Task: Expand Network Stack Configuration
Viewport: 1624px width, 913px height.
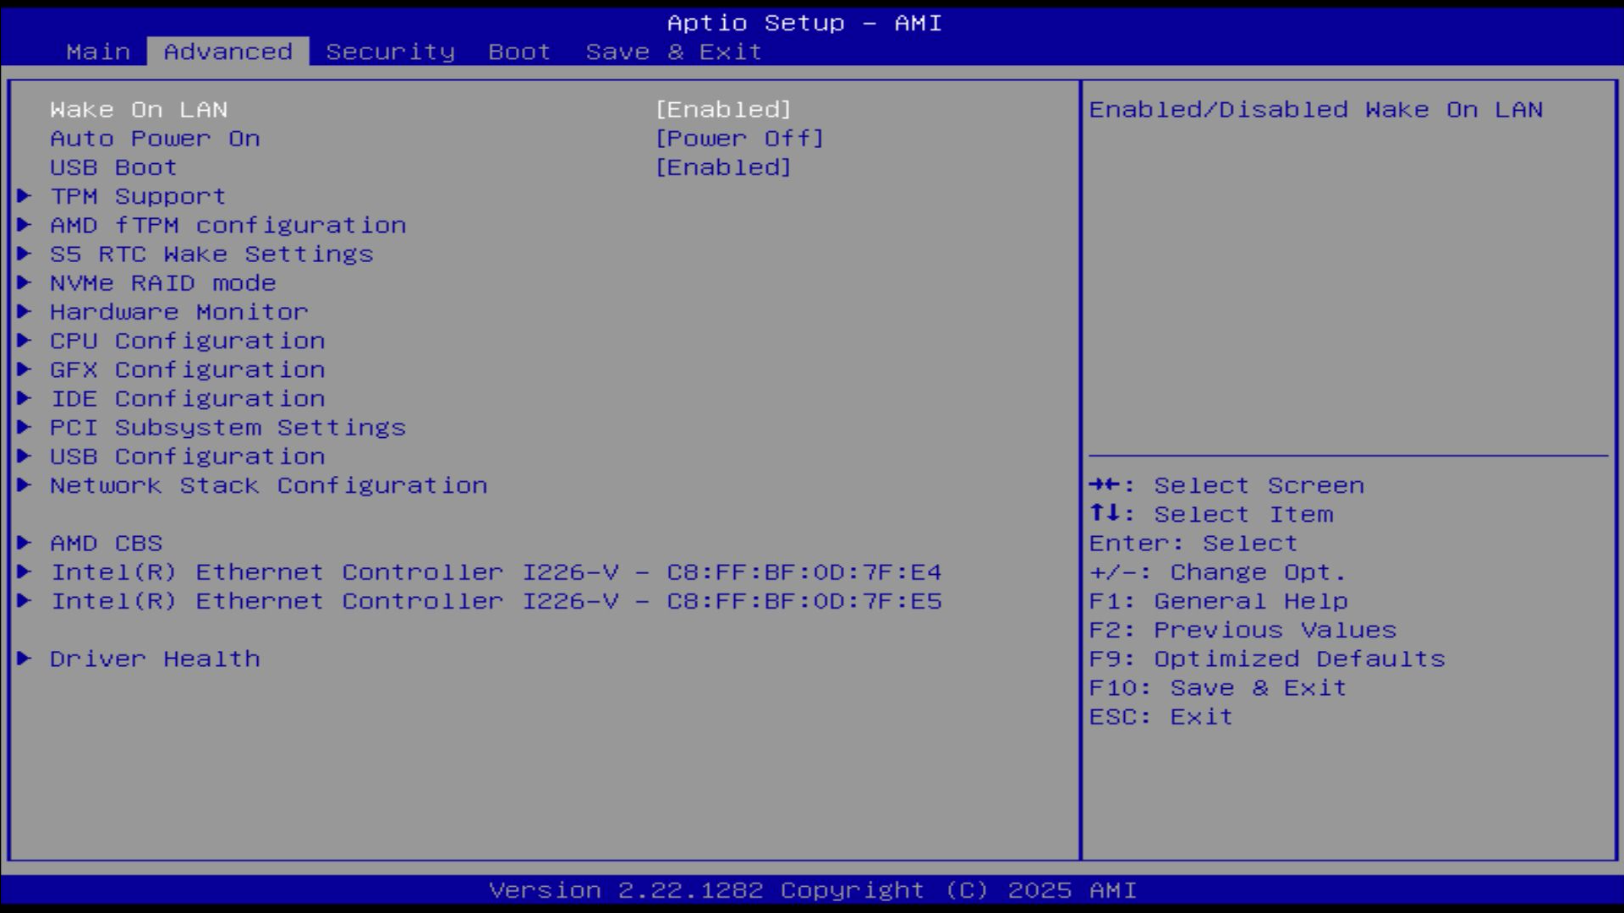Action: coord(268,485)
